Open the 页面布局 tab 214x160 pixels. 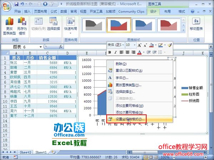click(40, 12)
